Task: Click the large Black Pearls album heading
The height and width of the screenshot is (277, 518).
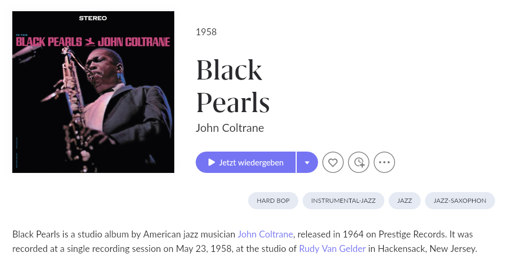Action: pyautogui.click(x=233, y=86)
